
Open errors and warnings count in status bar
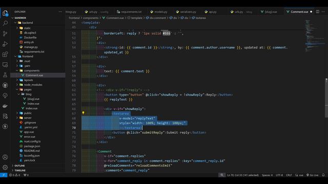coord(15,175)
